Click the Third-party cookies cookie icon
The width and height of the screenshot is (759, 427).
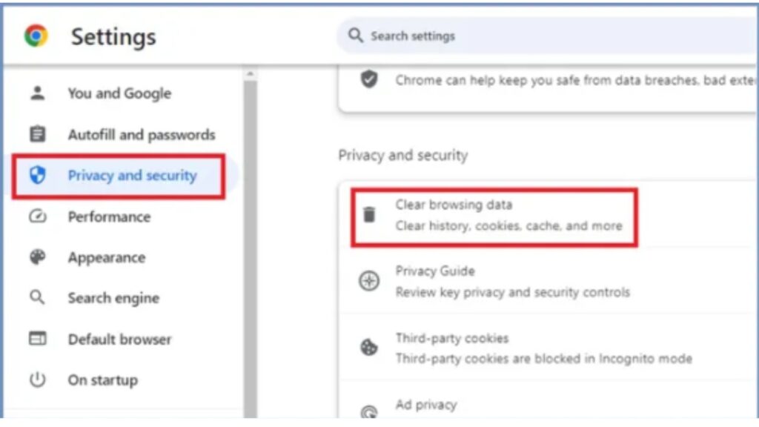(x=369, y=348)
